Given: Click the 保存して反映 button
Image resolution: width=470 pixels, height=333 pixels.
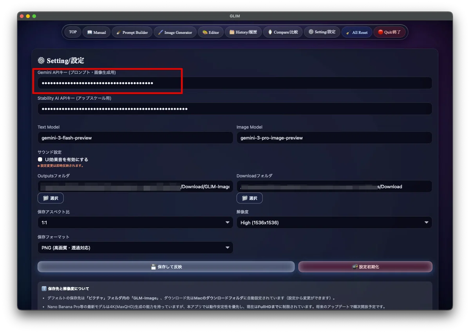Looking at the screenshot, I should (166, 267).
